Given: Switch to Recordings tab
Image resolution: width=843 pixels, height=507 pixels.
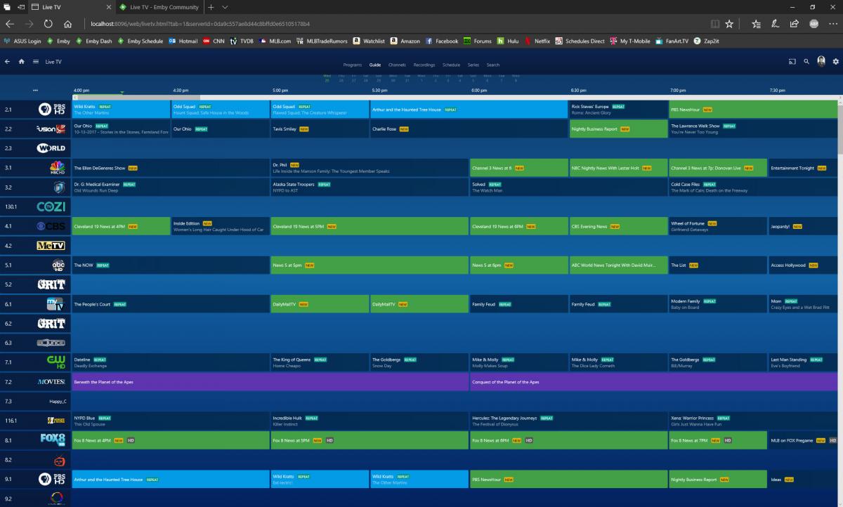Looking at the screenshot, I should [424, 65].
